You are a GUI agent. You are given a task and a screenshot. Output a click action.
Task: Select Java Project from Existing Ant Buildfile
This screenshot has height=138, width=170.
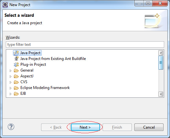point(53,59)
